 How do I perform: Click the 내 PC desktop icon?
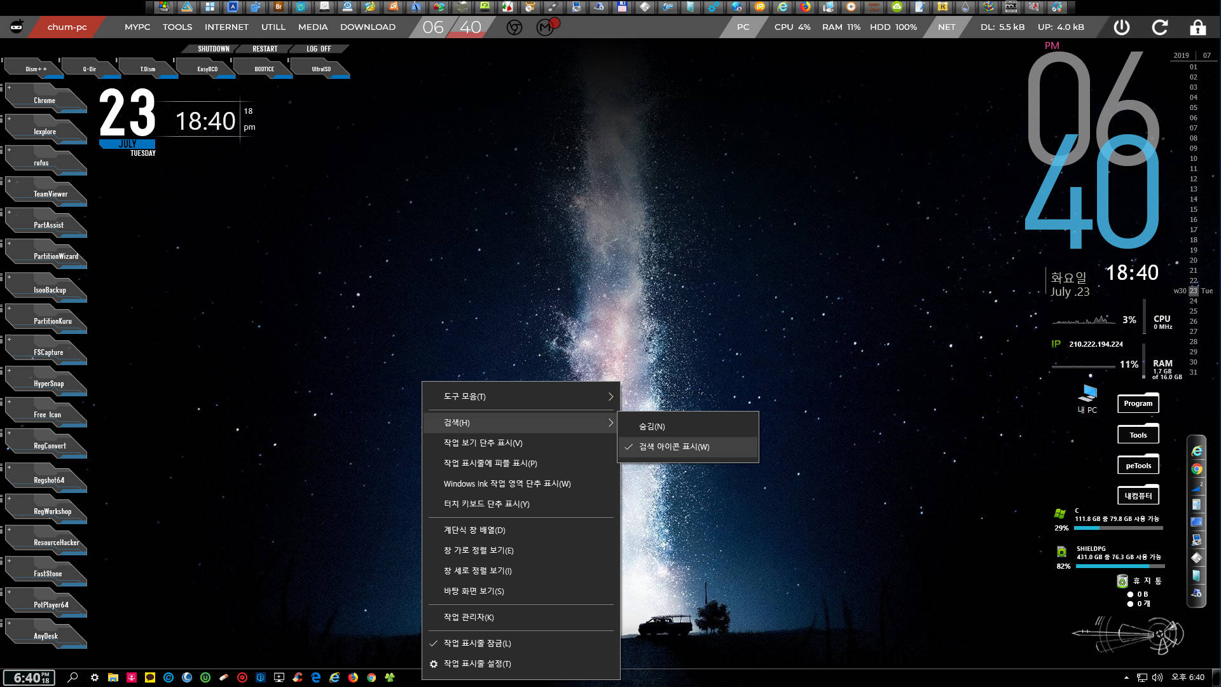[x=1087, y=399]
